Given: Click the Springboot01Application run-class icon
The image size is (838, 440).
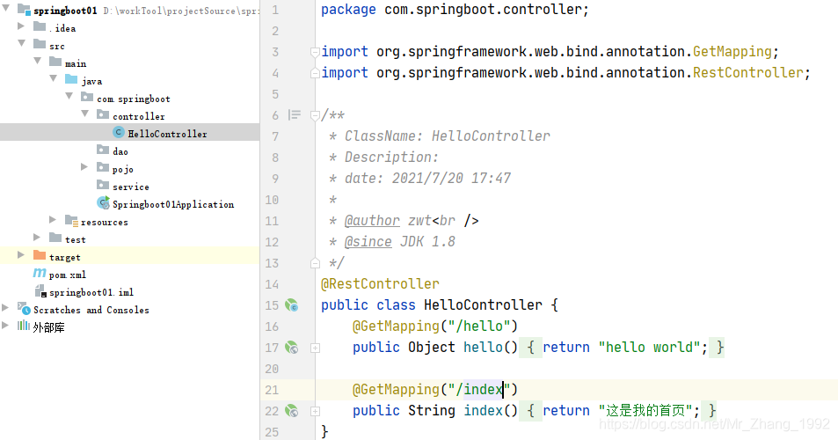Looking at the screenshot, I should pyautogui.click(x=103, y=202).
